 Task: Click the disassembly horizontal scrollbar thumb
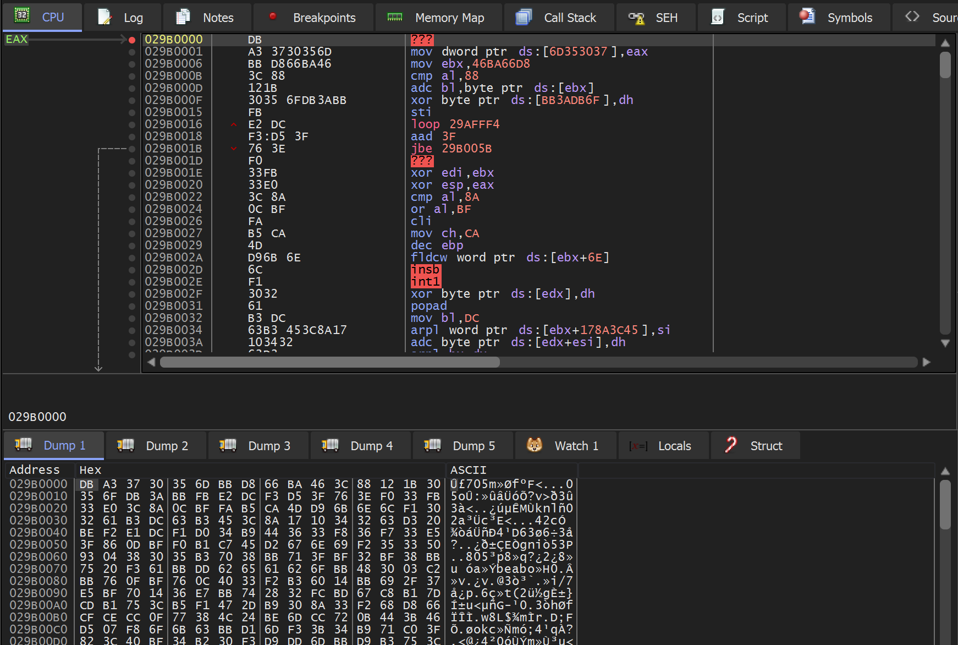pyautogui.click(x=330, y=362)
